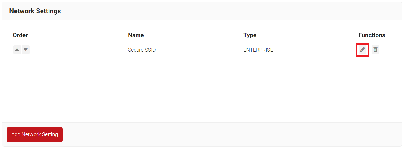Click the Name column header
Screen dimensions: 404x148
[x=136, y=35]
